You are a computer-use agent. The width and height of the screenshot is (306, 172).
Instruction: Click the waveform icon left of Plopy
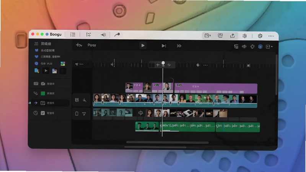coord(79,45)
